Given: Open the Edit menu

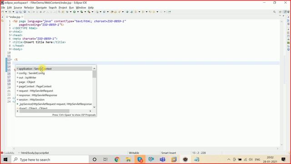Looking at the screenshot, I should tap(9, 8).
